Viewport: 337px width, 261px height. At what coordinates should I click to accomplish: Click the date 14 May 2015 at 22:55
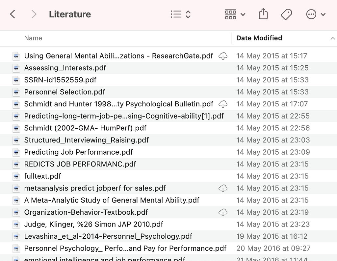[273, 116]
